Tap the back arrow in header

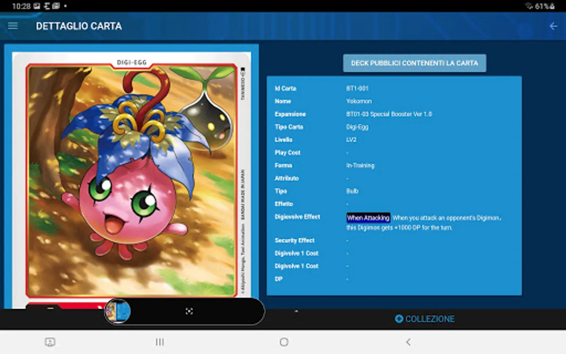(553, 26)
